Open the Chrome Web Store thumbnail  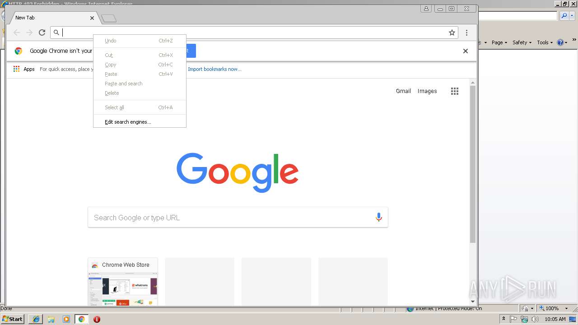click(x=123, y=282)
